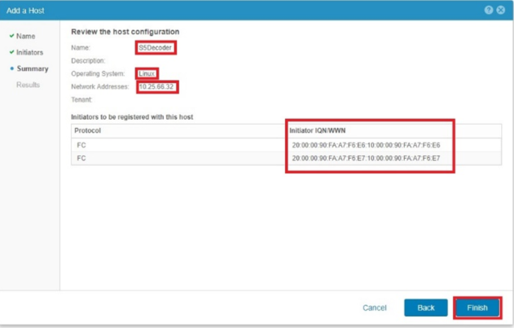514x328 pixels.
Task: Select the first FC protocol cell
Action: coord(80,145)
